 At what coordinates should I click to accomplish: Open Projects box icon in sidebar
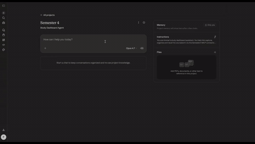coord(4,35)
